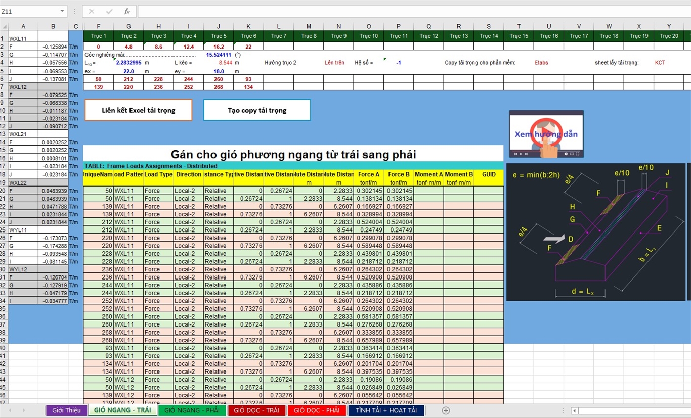Click the Select All corner triangle

click(x=4, y=26)
